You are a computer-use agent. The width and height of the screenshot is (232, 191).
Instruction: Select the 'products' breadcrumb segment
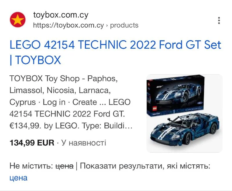pos(124,25)
